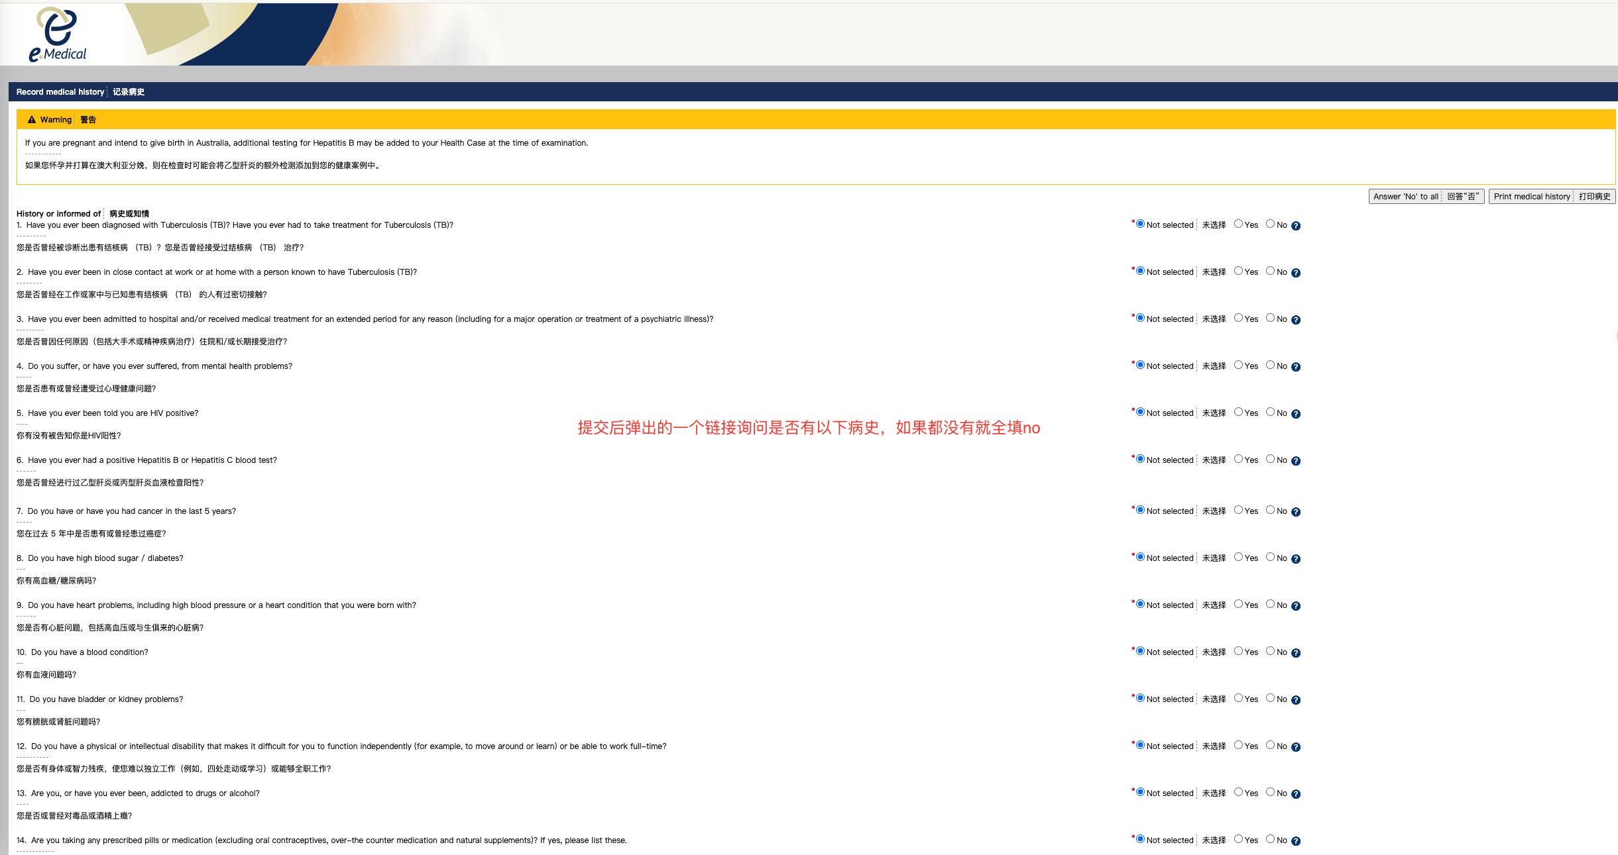
Task: Open help icon for Tuberculosis diagnosis question
Action: (1296, 226)
